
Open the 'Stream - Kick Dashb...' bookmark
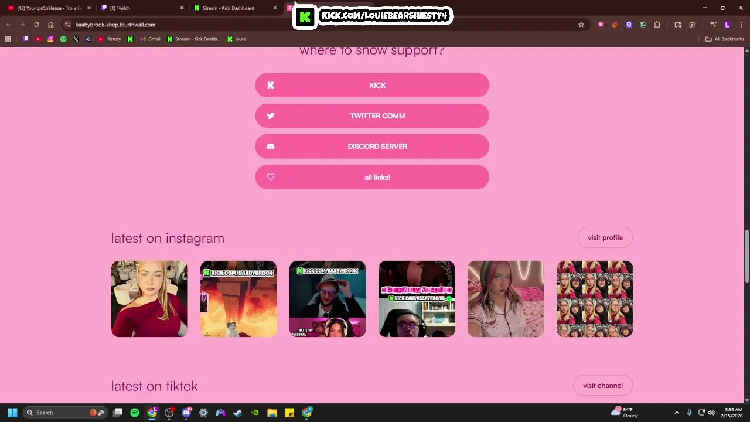193,39
